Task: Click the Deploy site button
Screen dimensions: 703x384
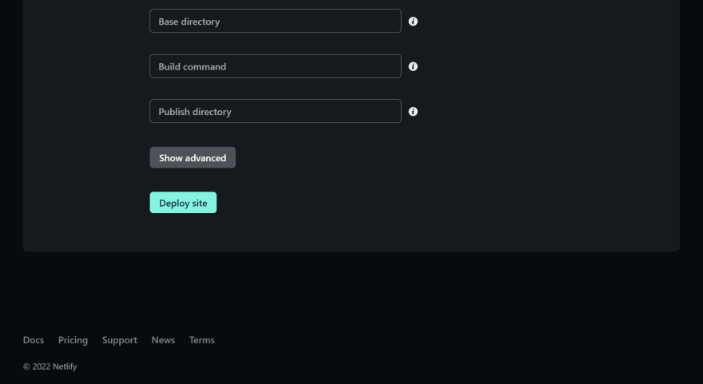Action: tap(183, 203)
